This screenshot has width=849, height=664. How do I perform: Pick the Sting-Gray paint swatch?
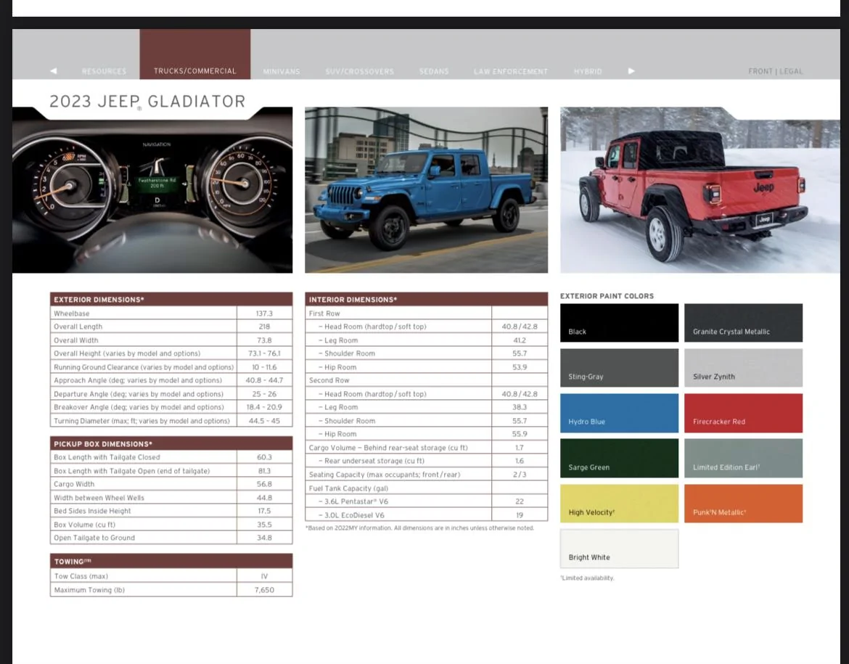619,368
